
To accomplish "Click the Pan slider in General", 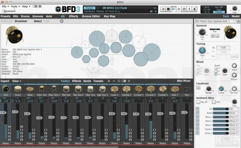I will click(215, 29).
